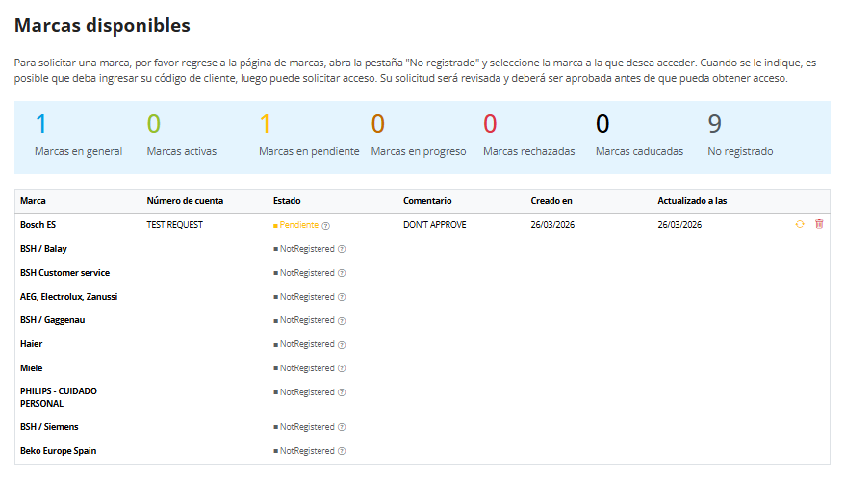Select the Bosch ES brand row
This screenshot has width=845, height=478.
pyautogui.click(x=422, y=225)
